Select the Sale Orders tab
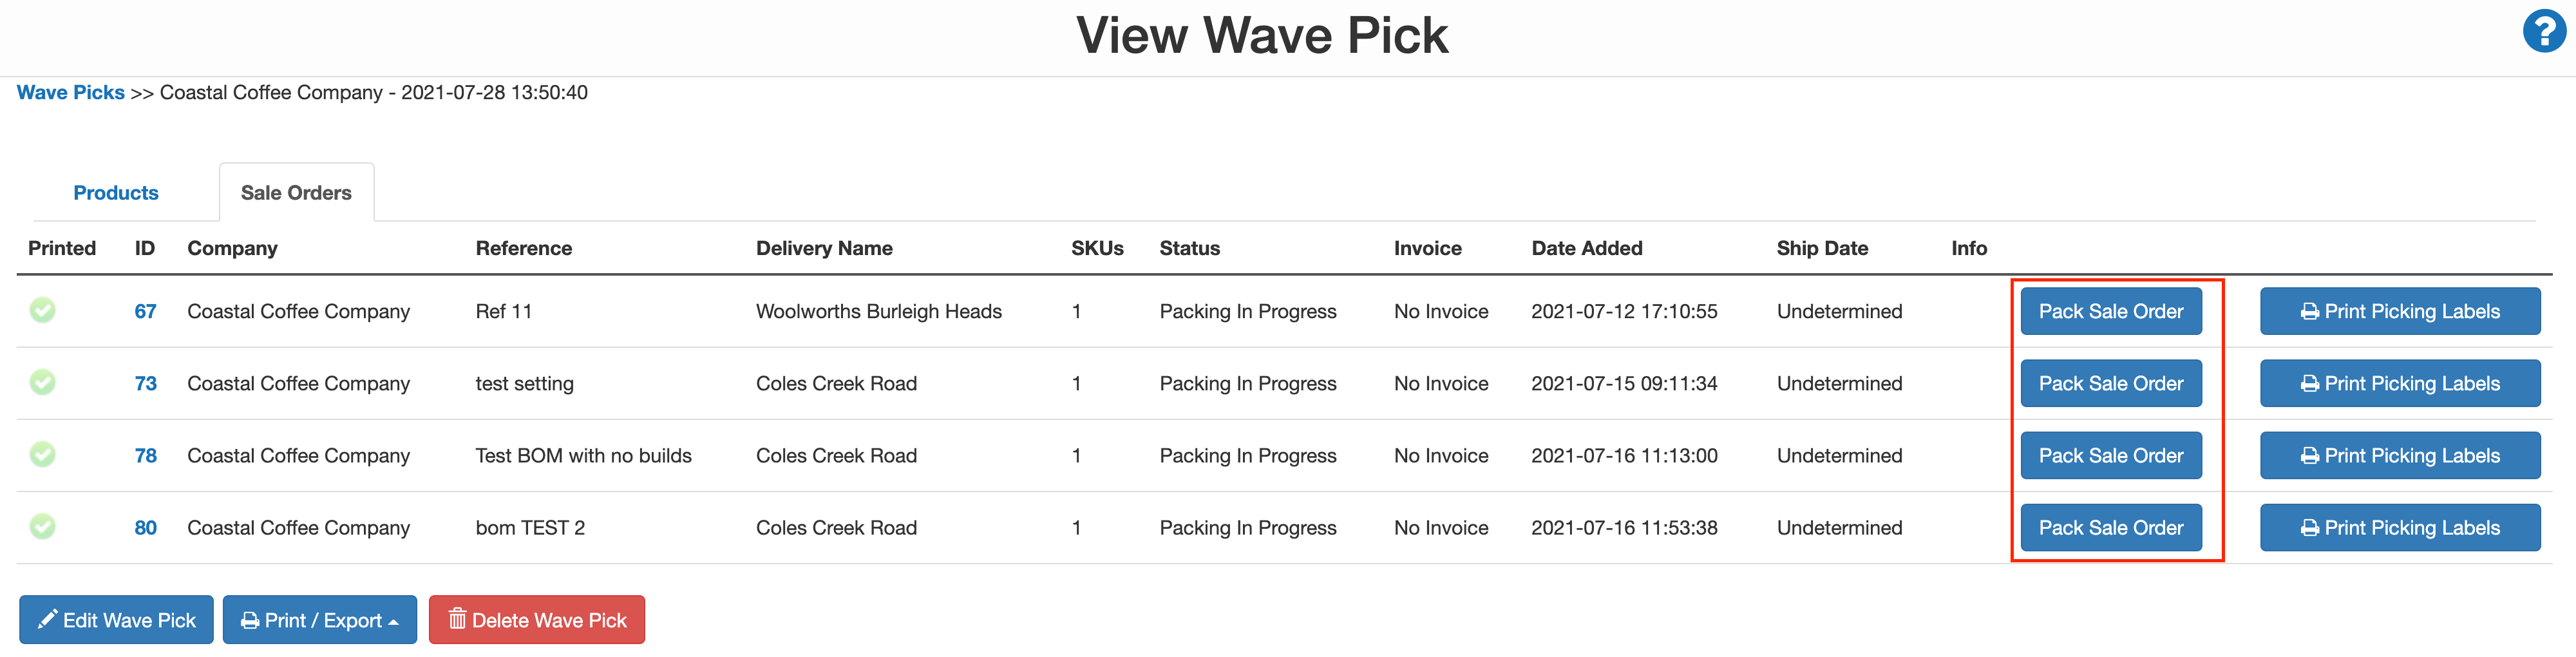Image resolution: width=2576 pixels, height=657 pixels. tap(296, 192)
